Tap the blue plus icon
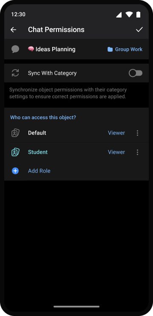Screen dimensions: 153x316 15,171
